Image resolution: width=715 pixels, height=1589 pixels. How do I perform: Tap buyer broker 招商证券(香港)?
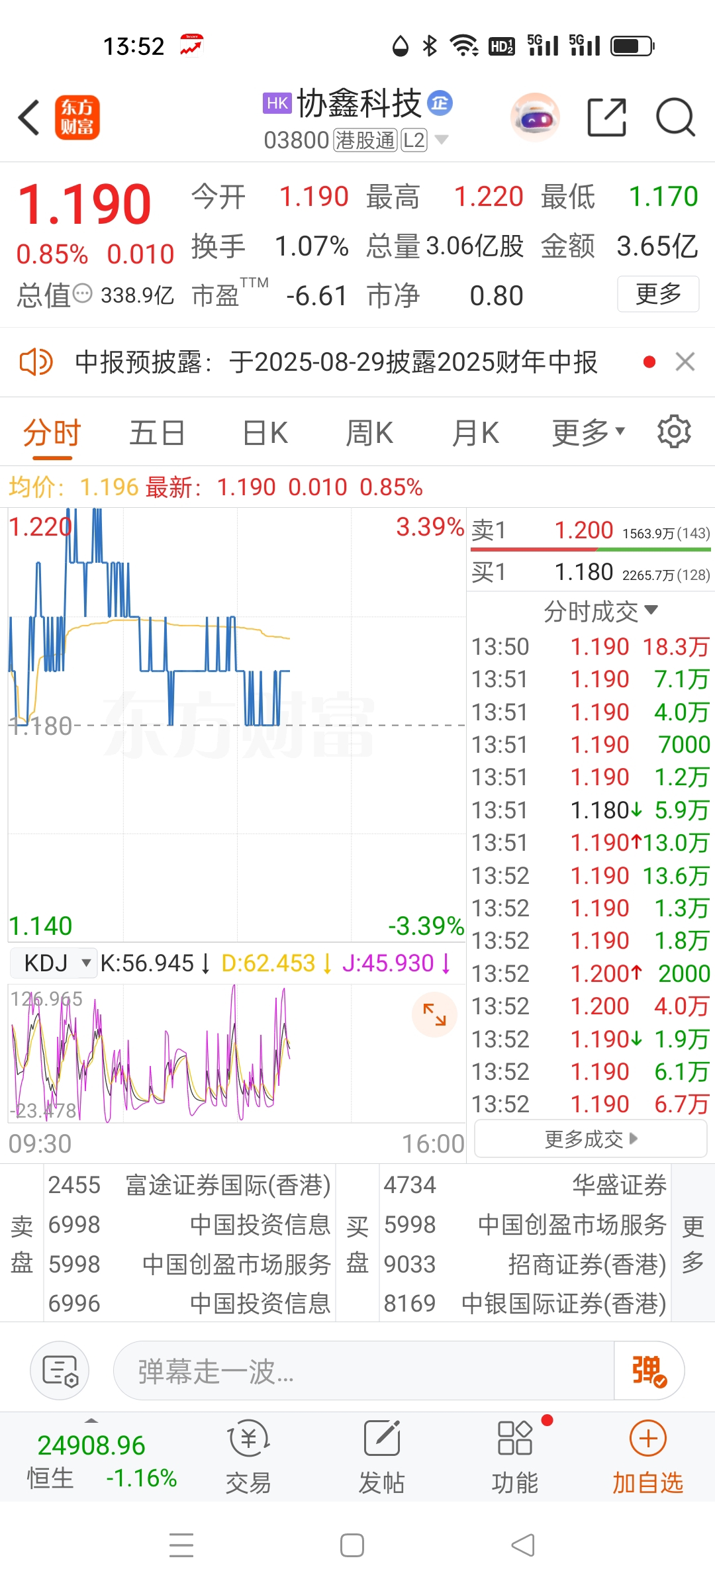point(525,1265)
